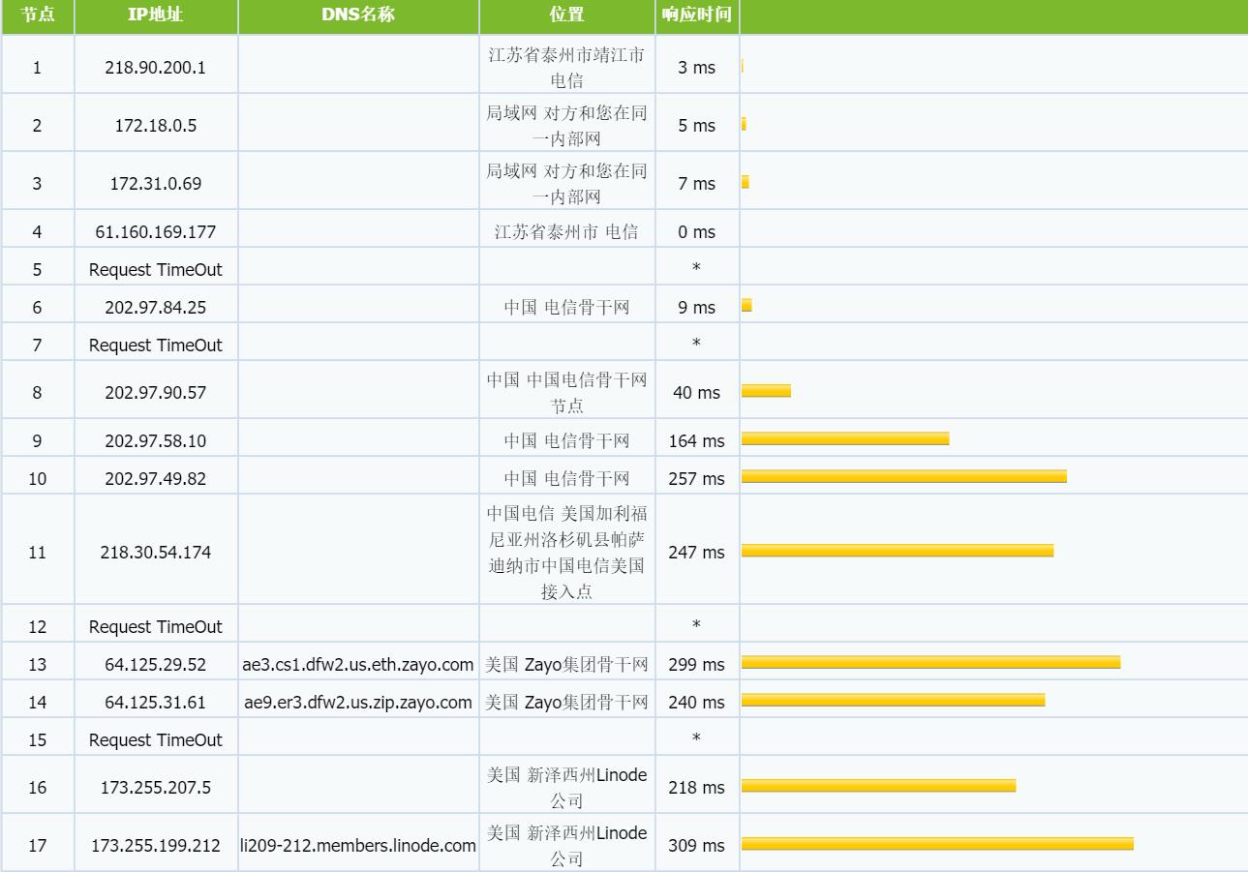1248x872 pixels.
Task: Click 中国 电信骨干网 in node 10 row
Action: pyautogui.click(x=566, y=479)
